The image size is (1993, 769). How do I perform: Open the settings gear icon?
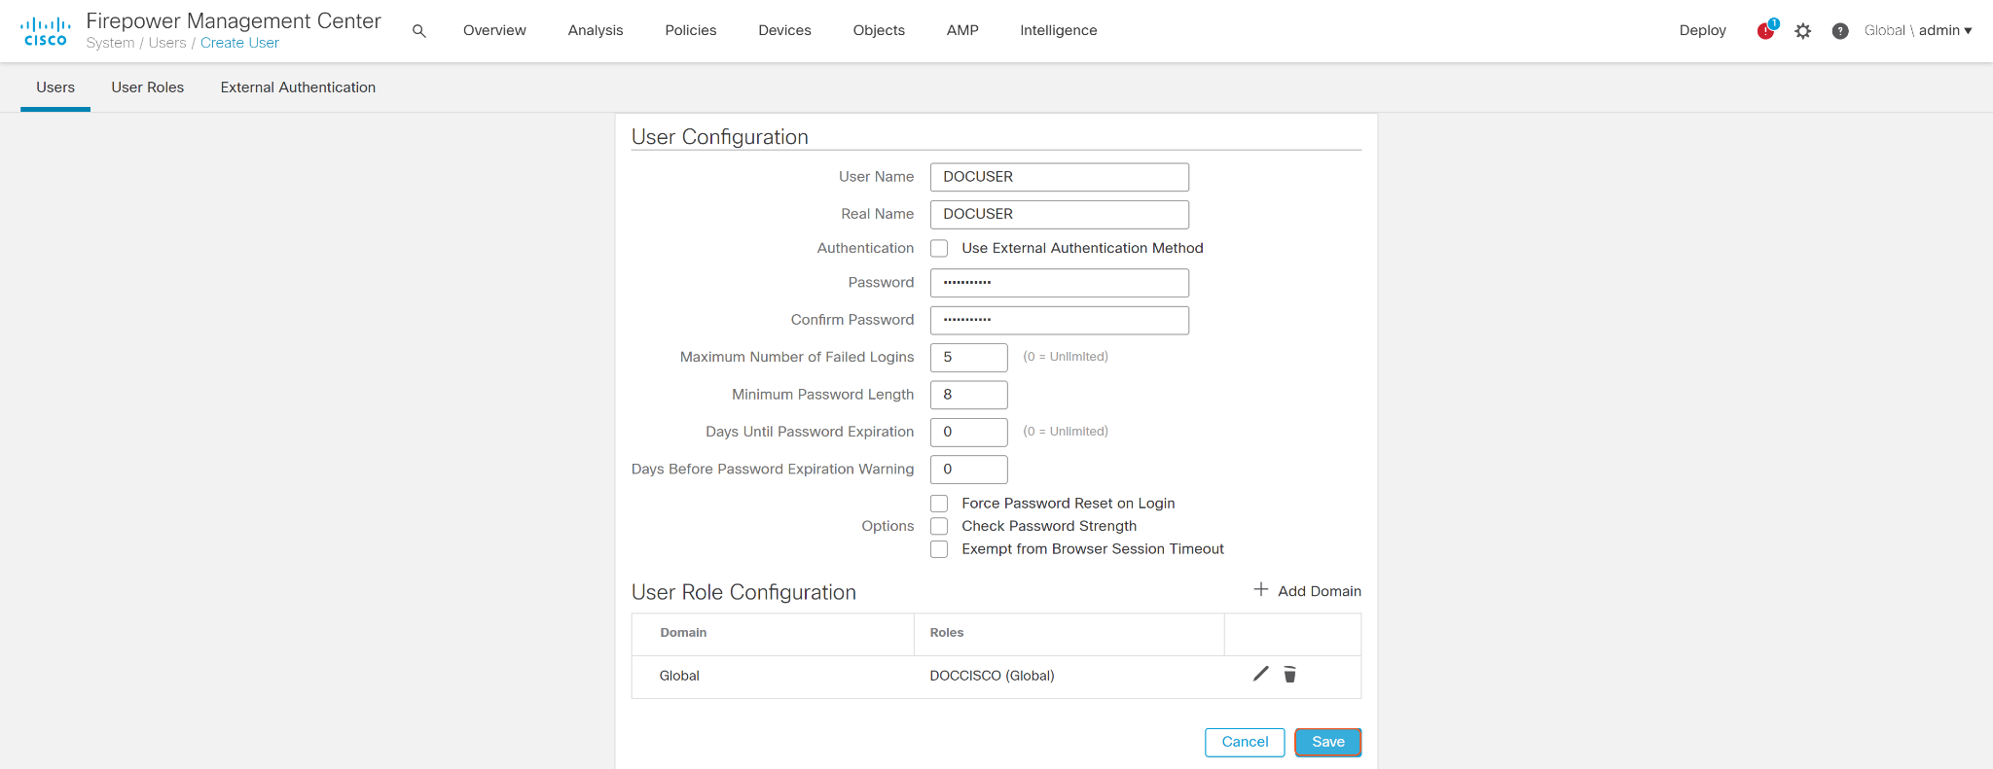pyautogui.click(x=1803, y=31)
